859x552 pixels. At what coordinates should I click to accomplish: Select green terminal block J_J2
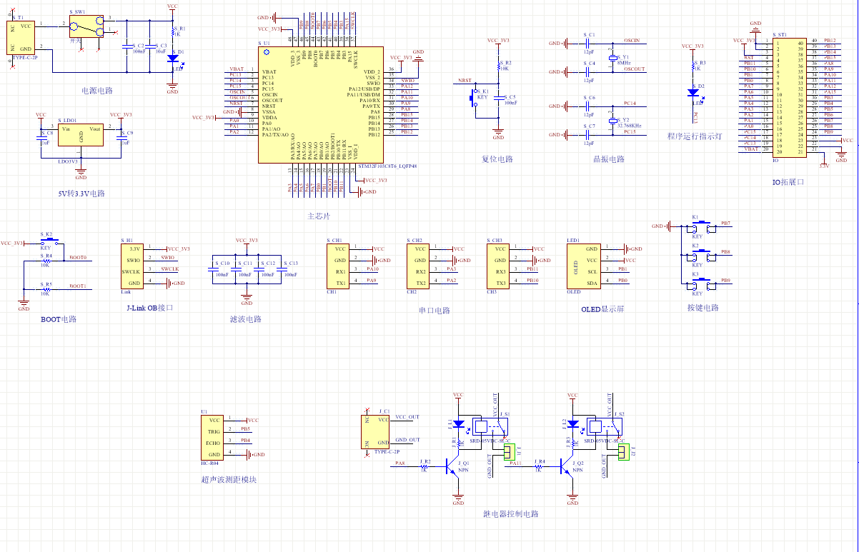pyautogui.click(x=622, y=452)
